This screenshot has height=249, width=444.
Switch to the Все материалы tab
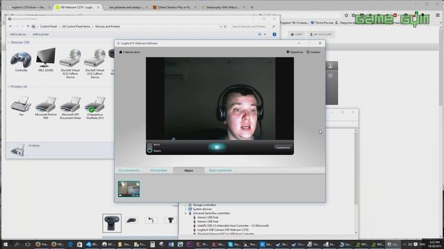[x=129, y=170]
